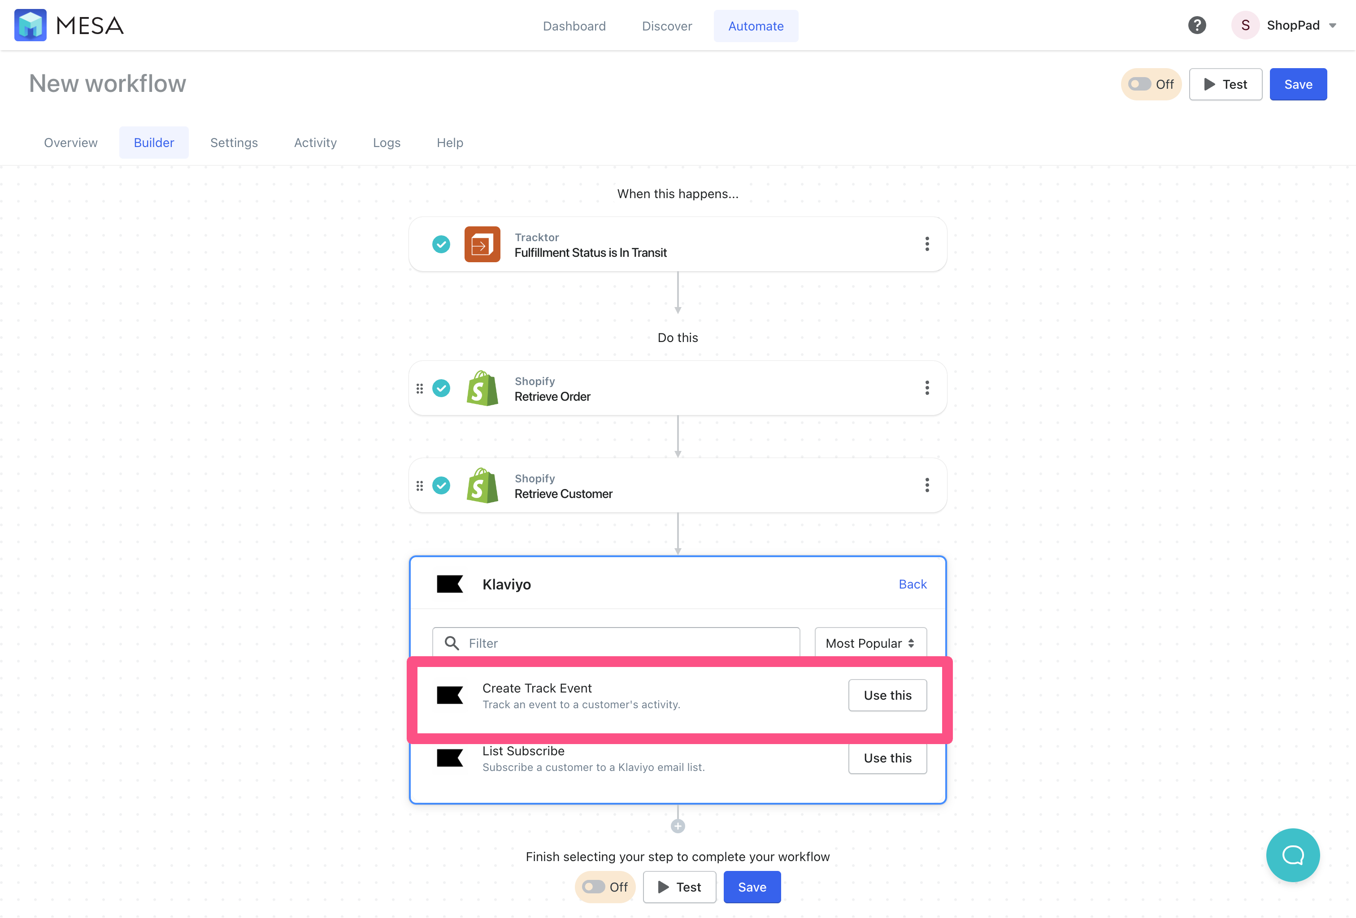Open the chat support bubble

coord(1292,856)
